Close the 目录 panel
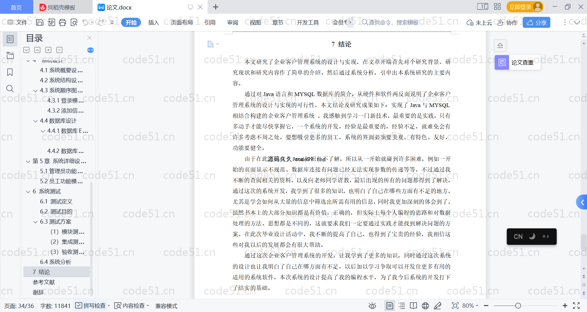This screenshot has width=587, height=312. [x=89, y=38]
